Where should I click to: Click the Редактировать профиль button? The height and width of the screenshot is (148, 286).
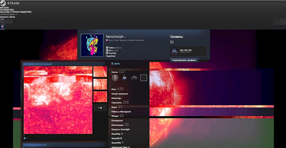(x=184, y=60)
